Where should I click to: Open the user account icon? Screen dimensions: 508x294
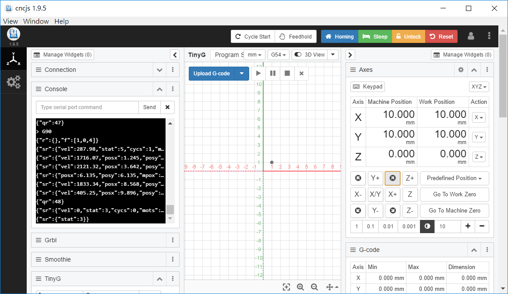[x=471, y=36]
